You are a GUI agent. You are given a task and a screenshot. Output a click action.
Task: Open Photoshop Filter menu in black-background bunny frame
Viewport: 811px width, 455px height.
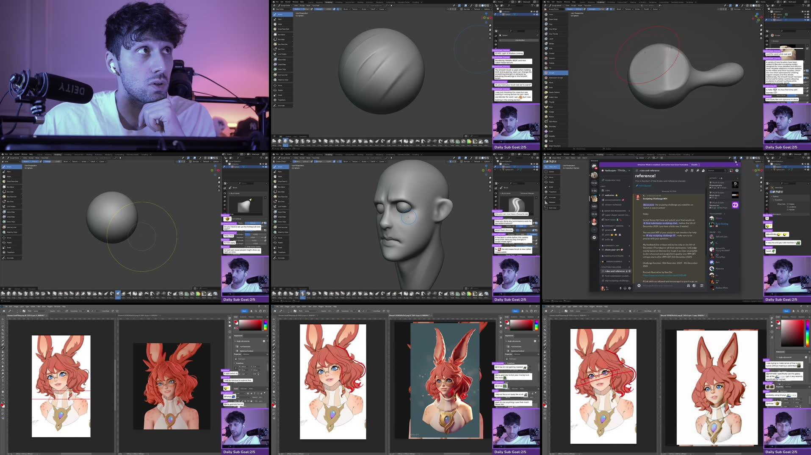[x=39, y=306]
